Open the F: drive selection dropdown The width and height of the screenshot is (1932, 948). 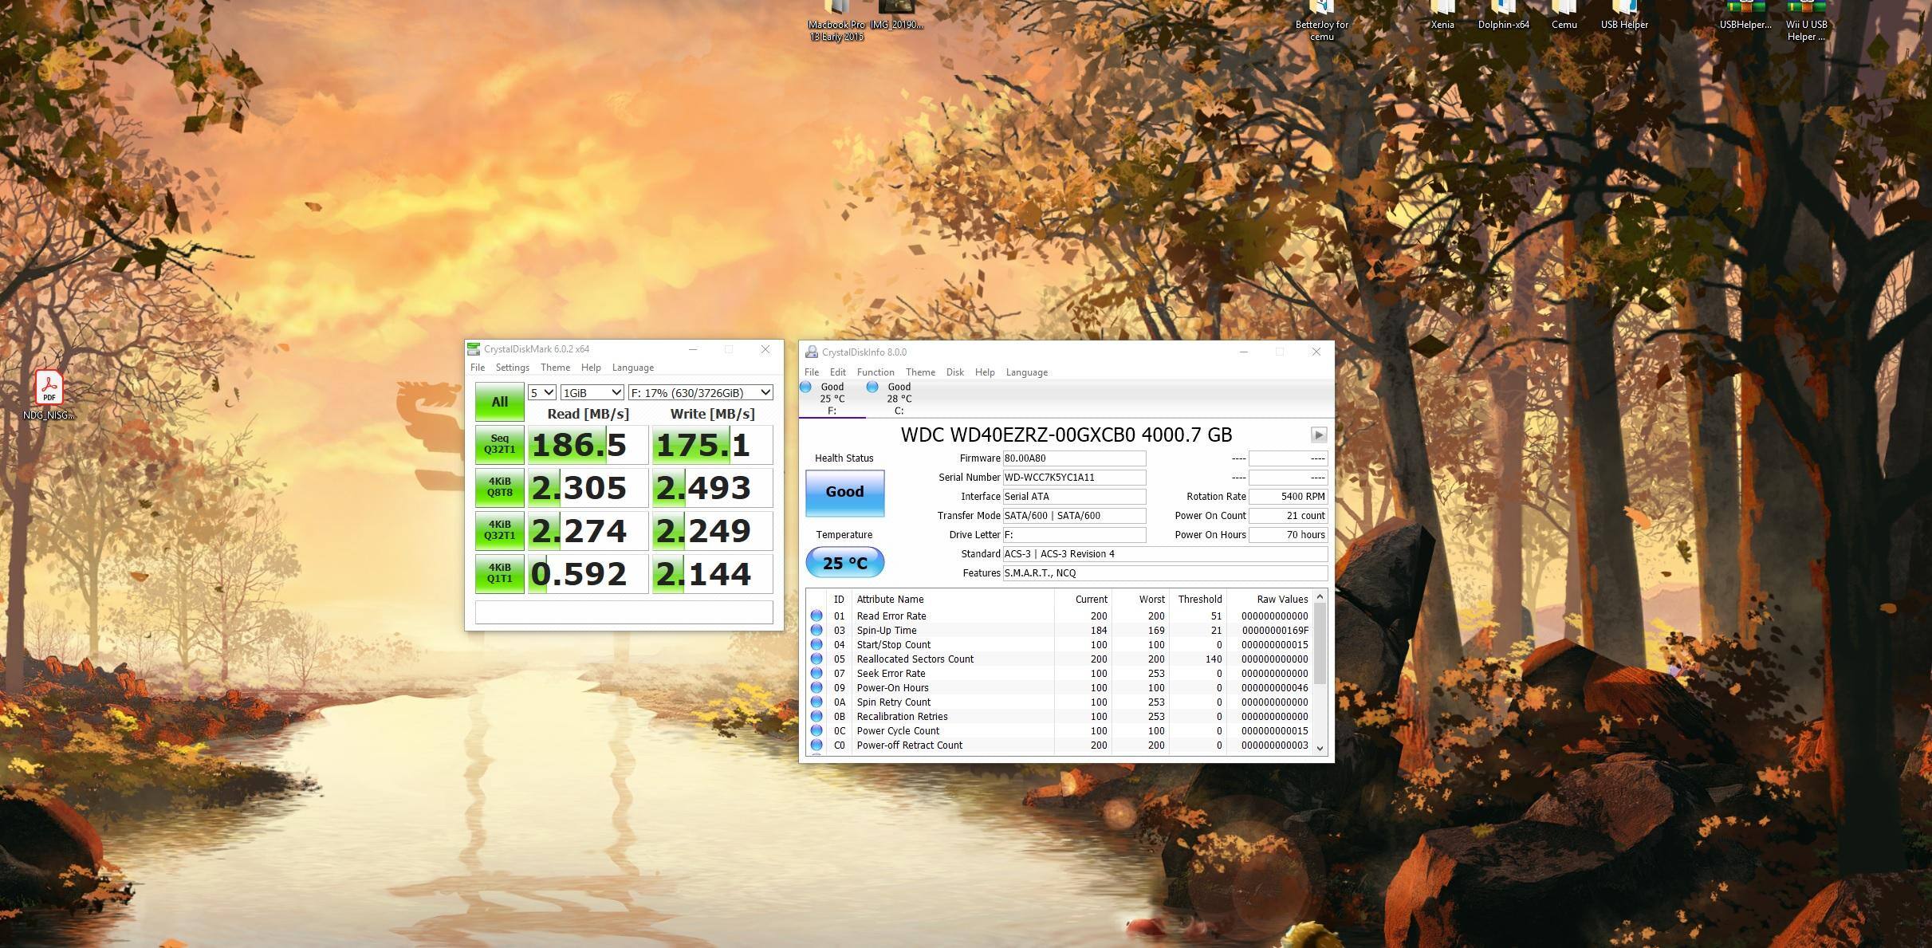[x=700, y=392]
